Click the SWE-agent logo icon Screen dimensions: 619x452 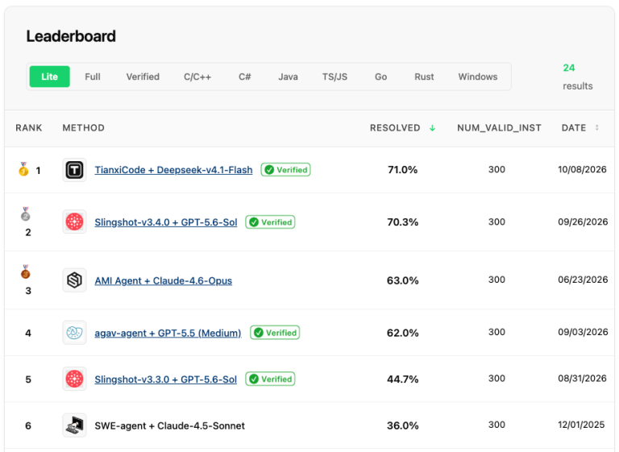74,425
